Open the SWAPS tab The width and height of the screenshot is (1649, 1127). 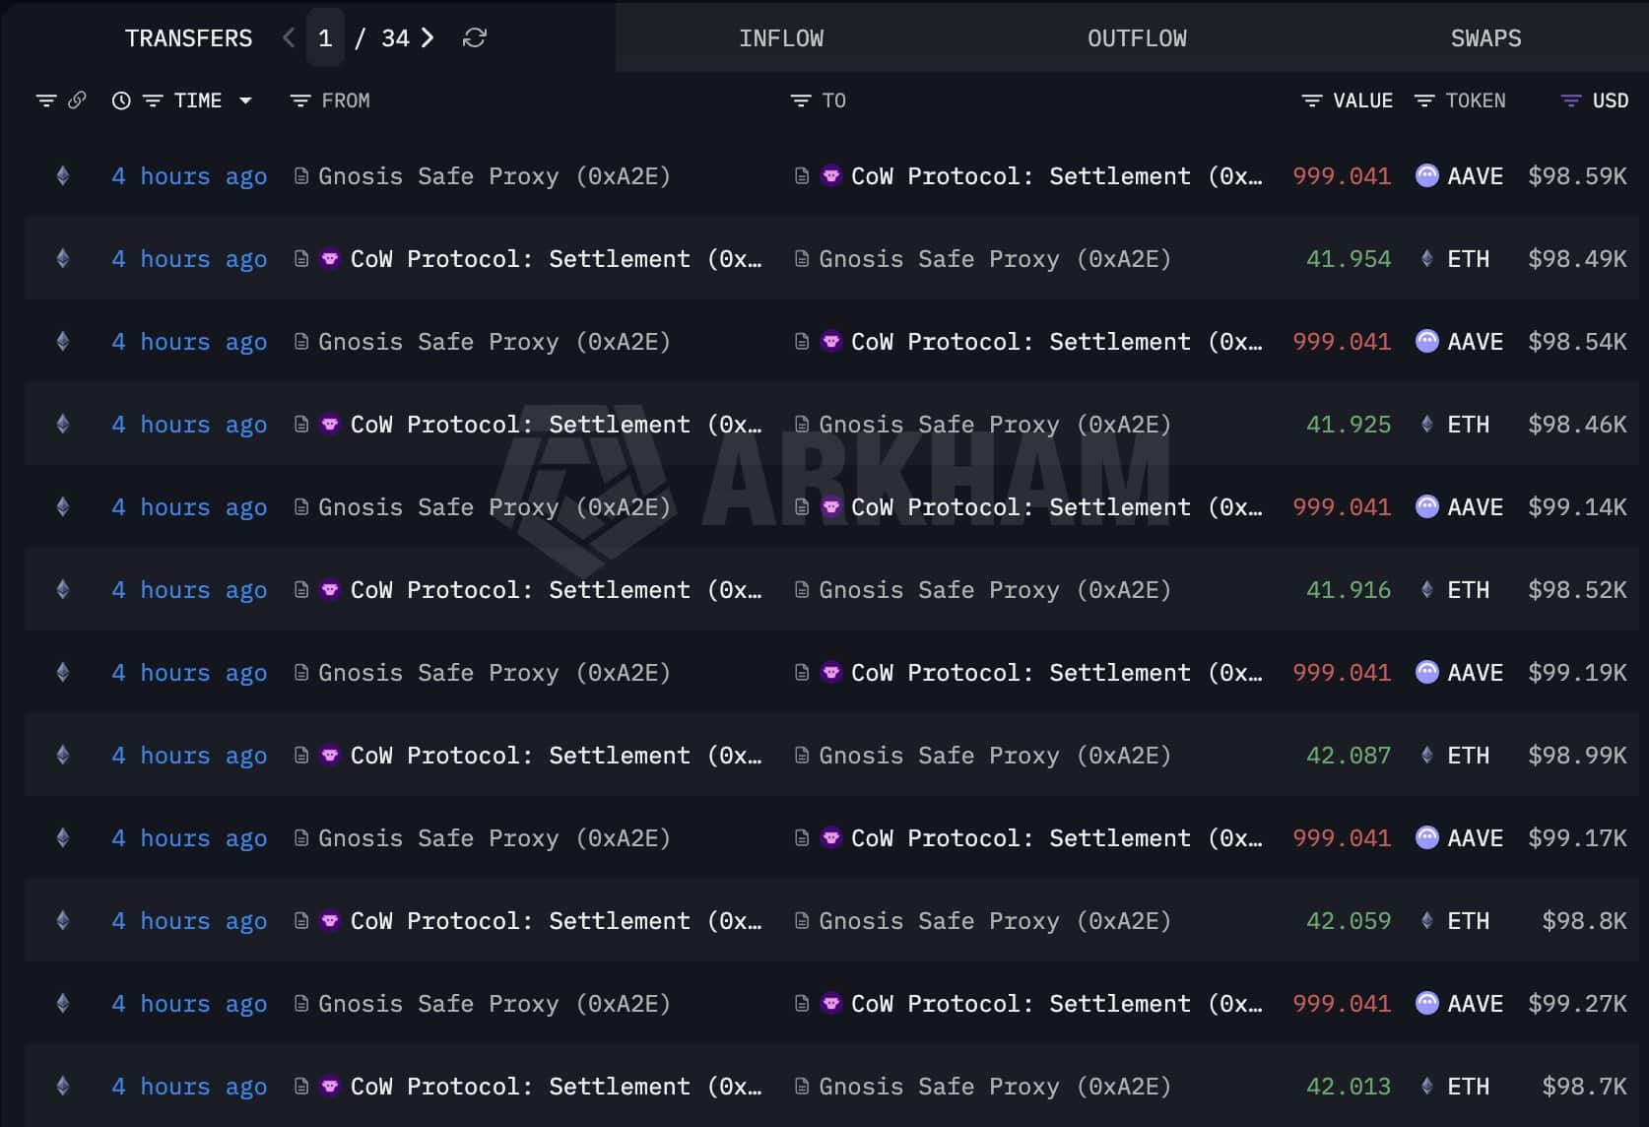[x=1485, y=38]
